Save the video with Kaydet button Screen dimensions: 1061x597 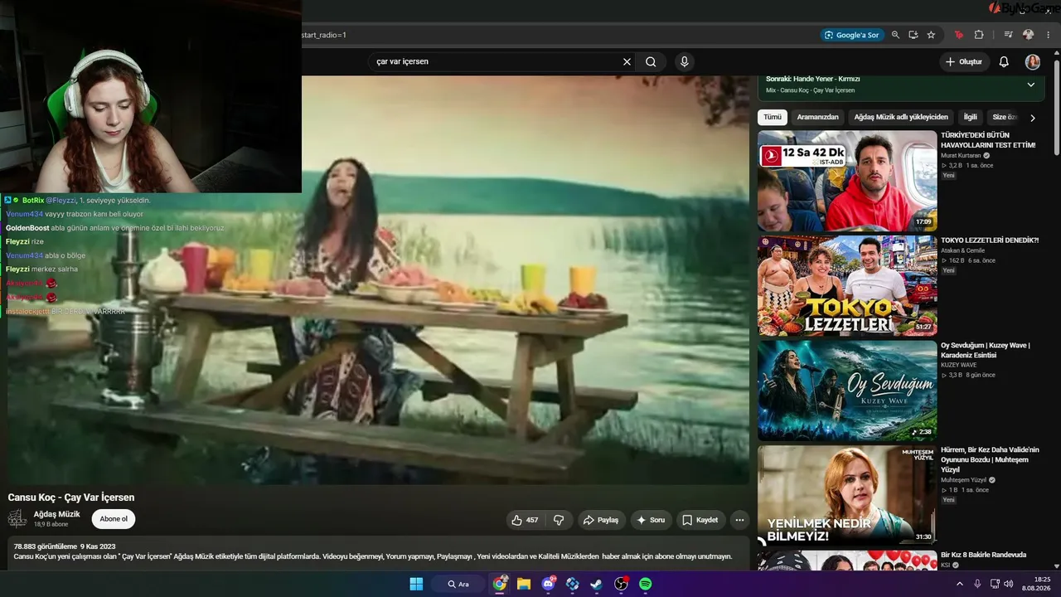700,520
